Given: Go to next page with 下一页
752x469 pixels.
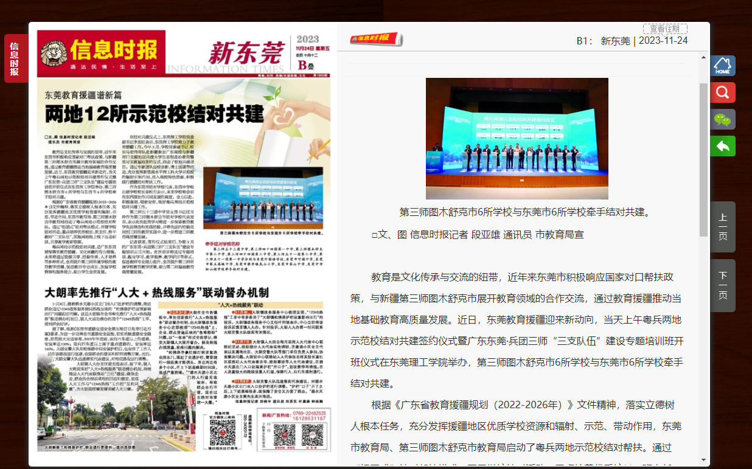Looking at the screenshot, I should [722, 285].
